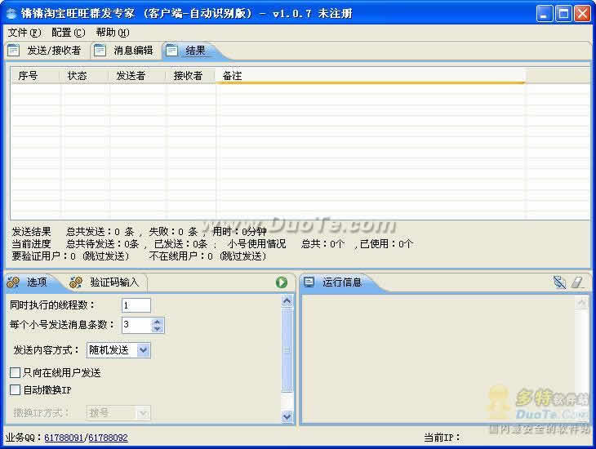
Task: Close the application window
Action: (x=582, y=14)
